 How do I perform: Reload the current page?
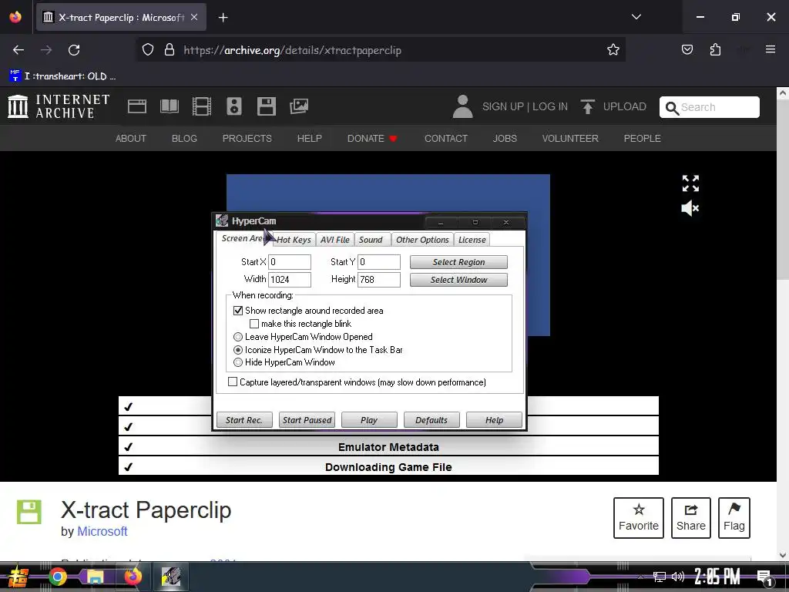coord(74,50)
